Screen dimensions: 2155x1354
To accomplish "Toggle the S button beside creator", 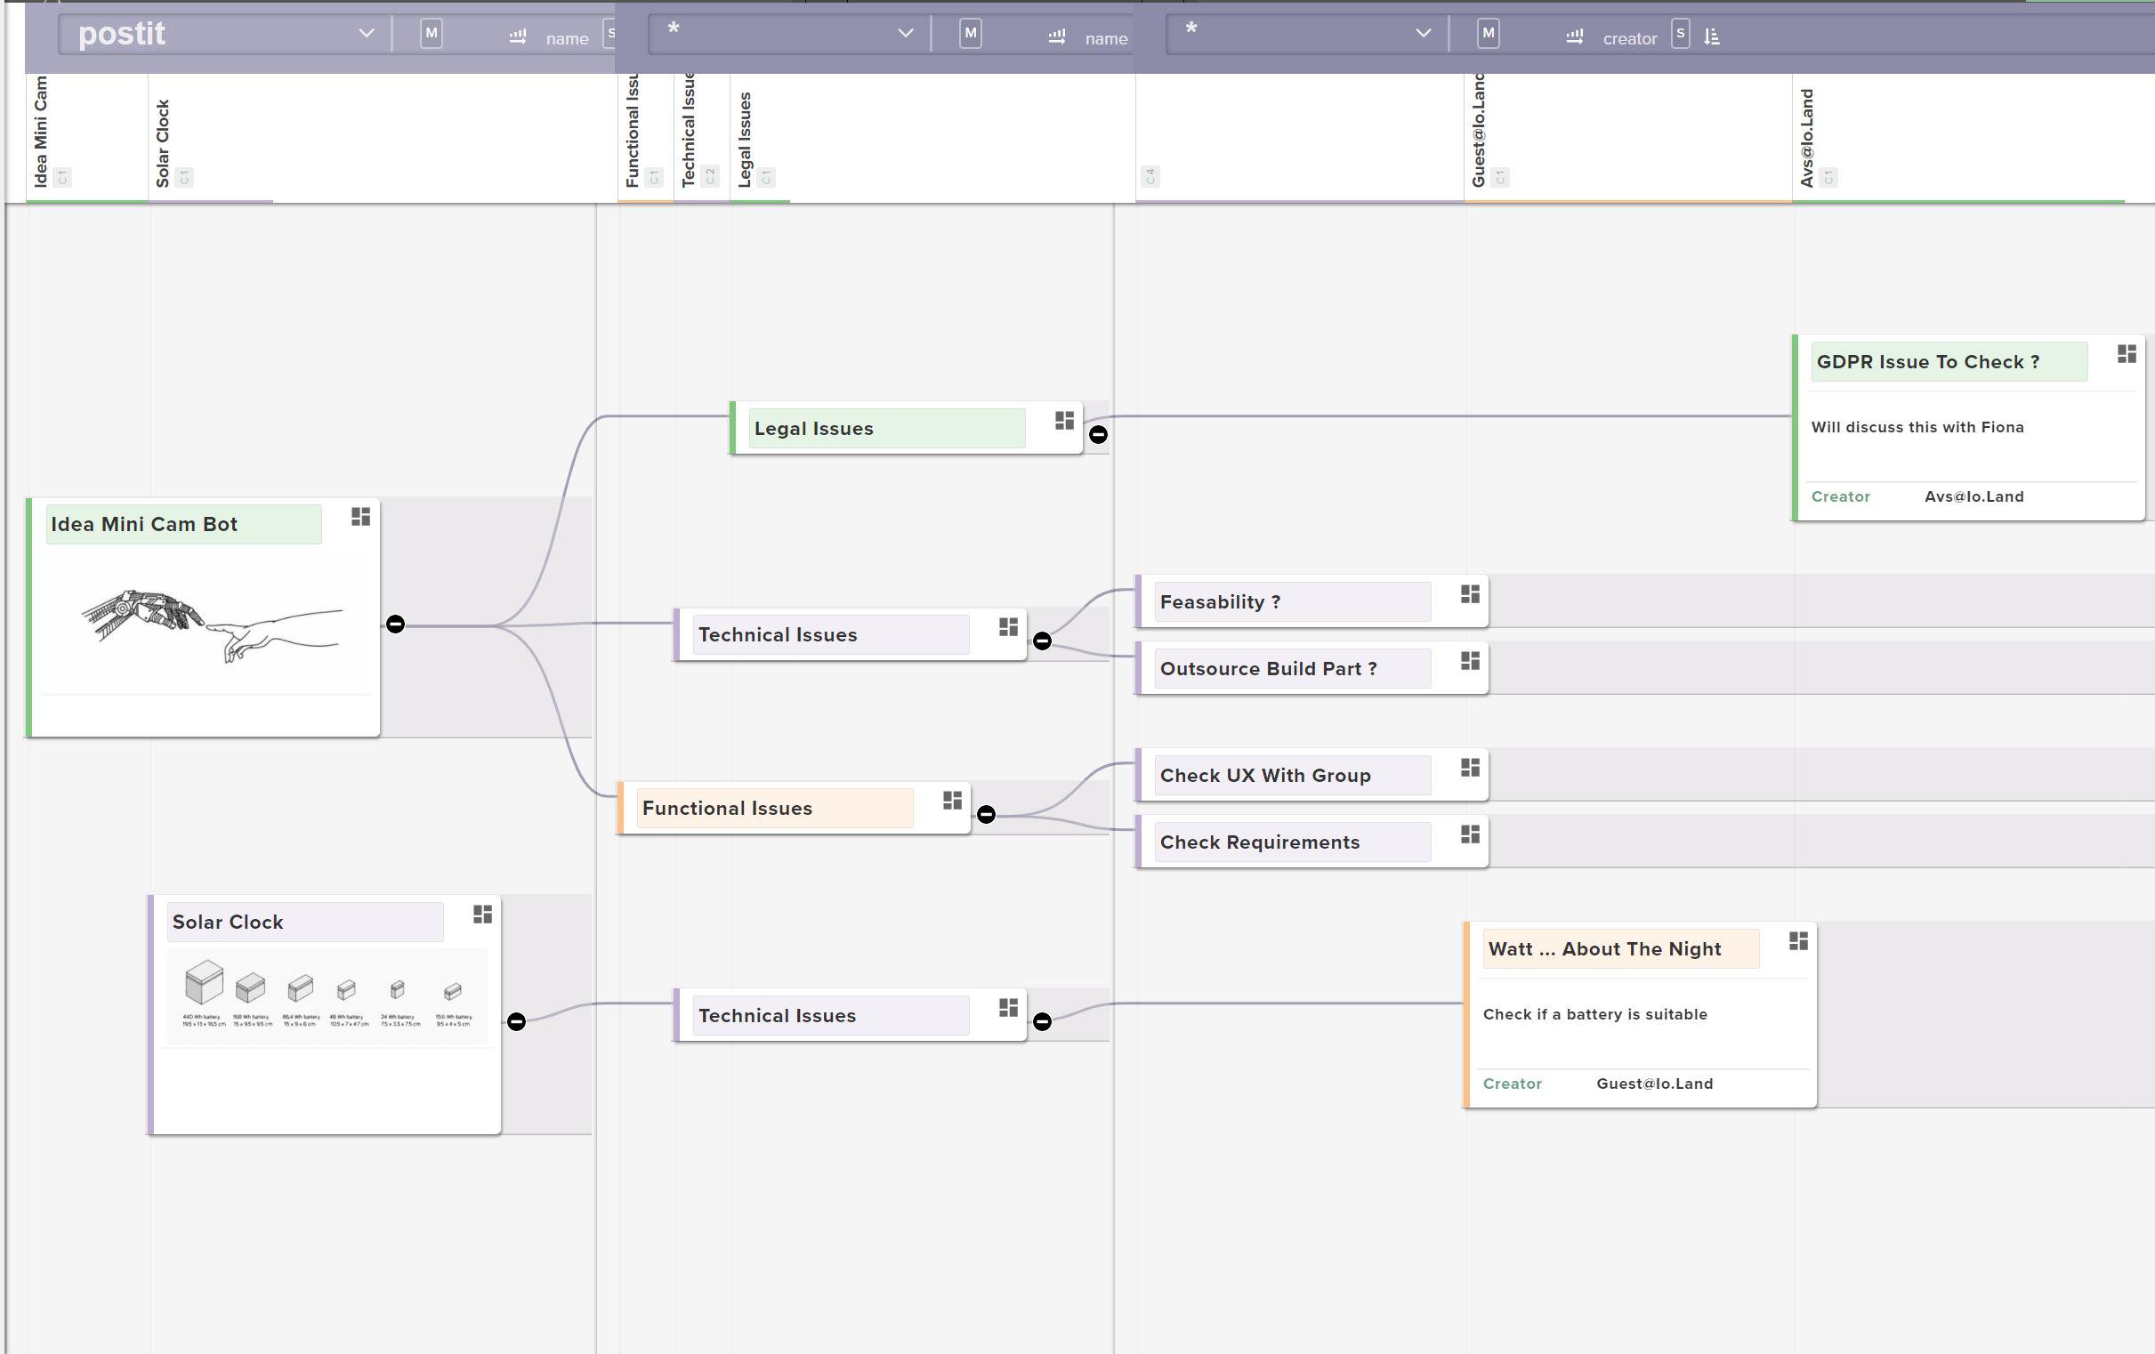I will [x=1680, y=34].
